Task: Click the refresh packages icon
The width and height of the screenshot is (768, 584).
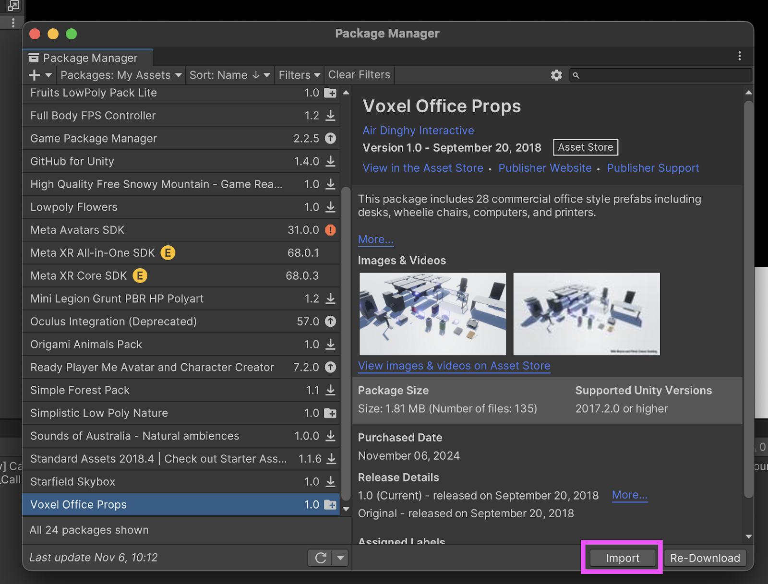Action: 321,558
